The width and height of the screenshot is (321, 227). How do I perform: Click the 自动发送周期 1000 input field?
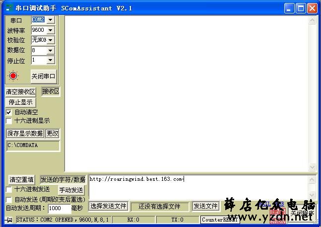click(x=60, y=208)
